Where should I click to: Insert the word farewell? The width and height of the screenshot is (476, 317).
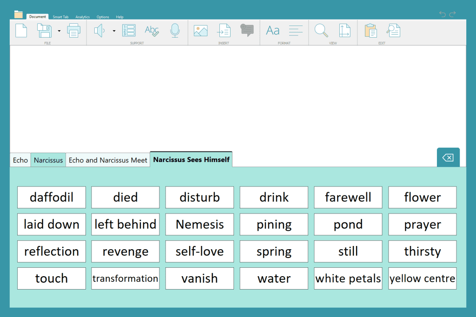pyautogui.click(x=348, y=197)
